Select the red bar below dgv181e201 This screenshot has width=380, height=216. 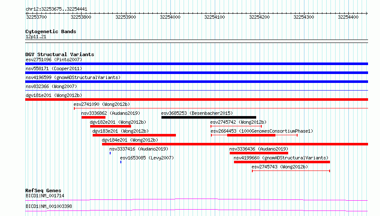(196, 99)
